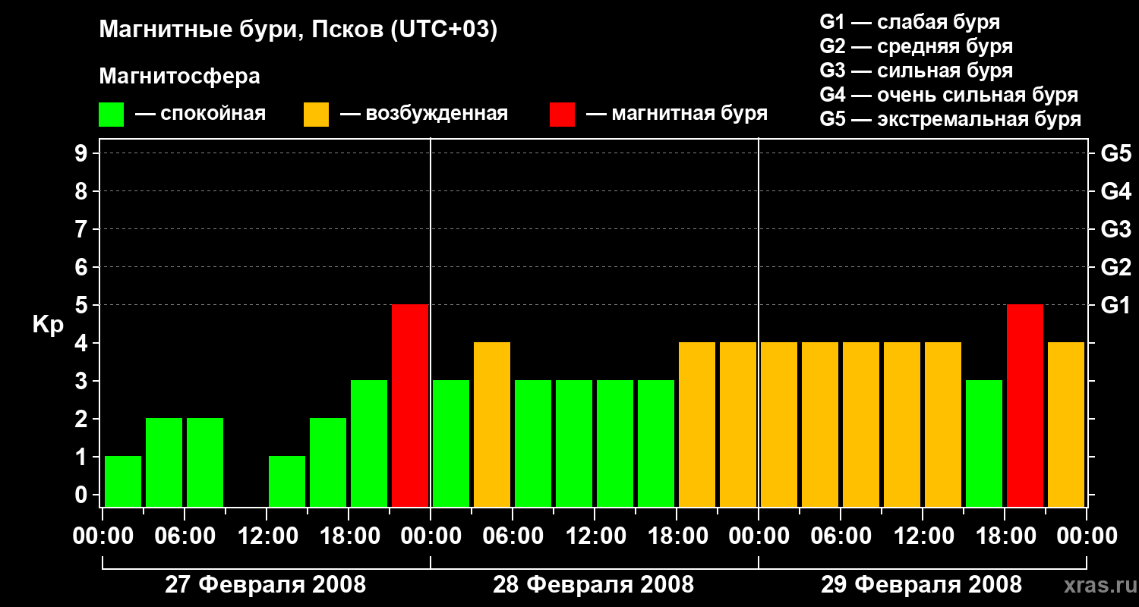Click the 'G5 — экстремальная буря' legend line
Viewport: 1139px width, 607px height.
[x=951, y=120]
